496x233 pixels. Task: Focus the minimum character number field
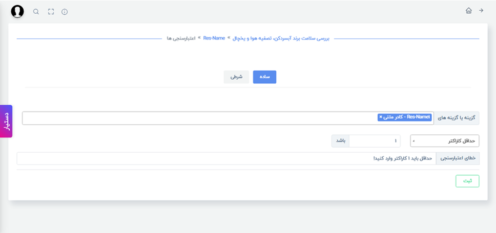[x=375, y=141]
